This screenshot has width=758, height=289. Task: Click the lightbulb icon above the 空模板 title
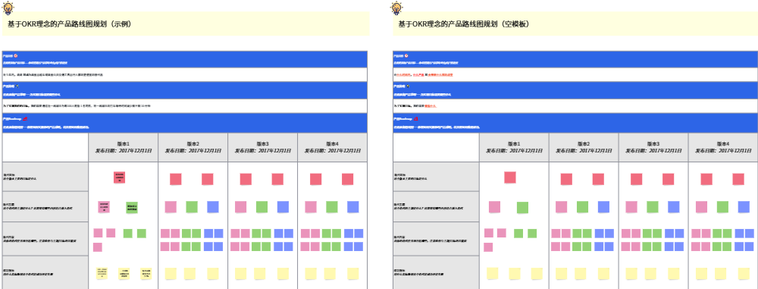point(397,8)
